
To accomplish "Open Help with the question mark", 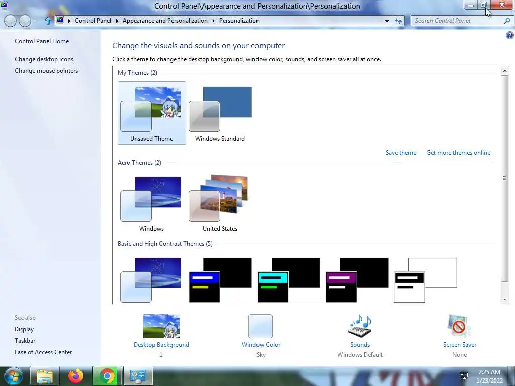I will (x=510, y=35).
